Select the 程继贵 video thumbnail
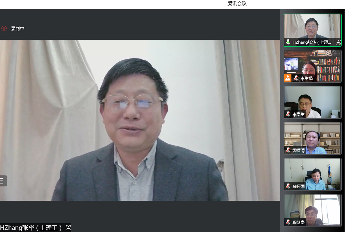This screenshot has height=232, width=345. (x=312, y=208)
